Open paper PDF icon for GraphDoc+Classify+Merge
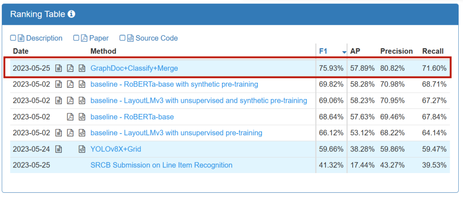Image resolution: width=463 pixels, height=197 pixels. pos(70,68)
